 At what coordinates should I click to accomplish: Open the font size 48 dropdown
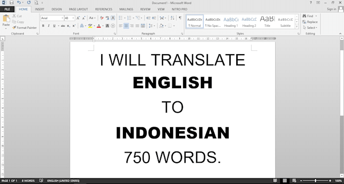point(73,18)
